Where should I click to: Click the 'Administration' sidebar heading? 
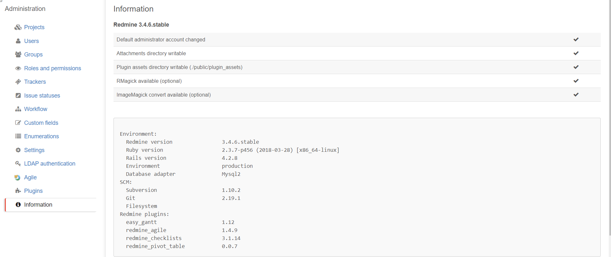coord(25,9)
